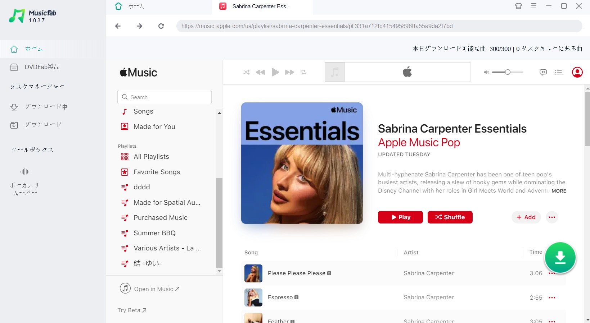Open the red account profile icon
The width and height of the screenshot is (590, 323).
[577, 72]
